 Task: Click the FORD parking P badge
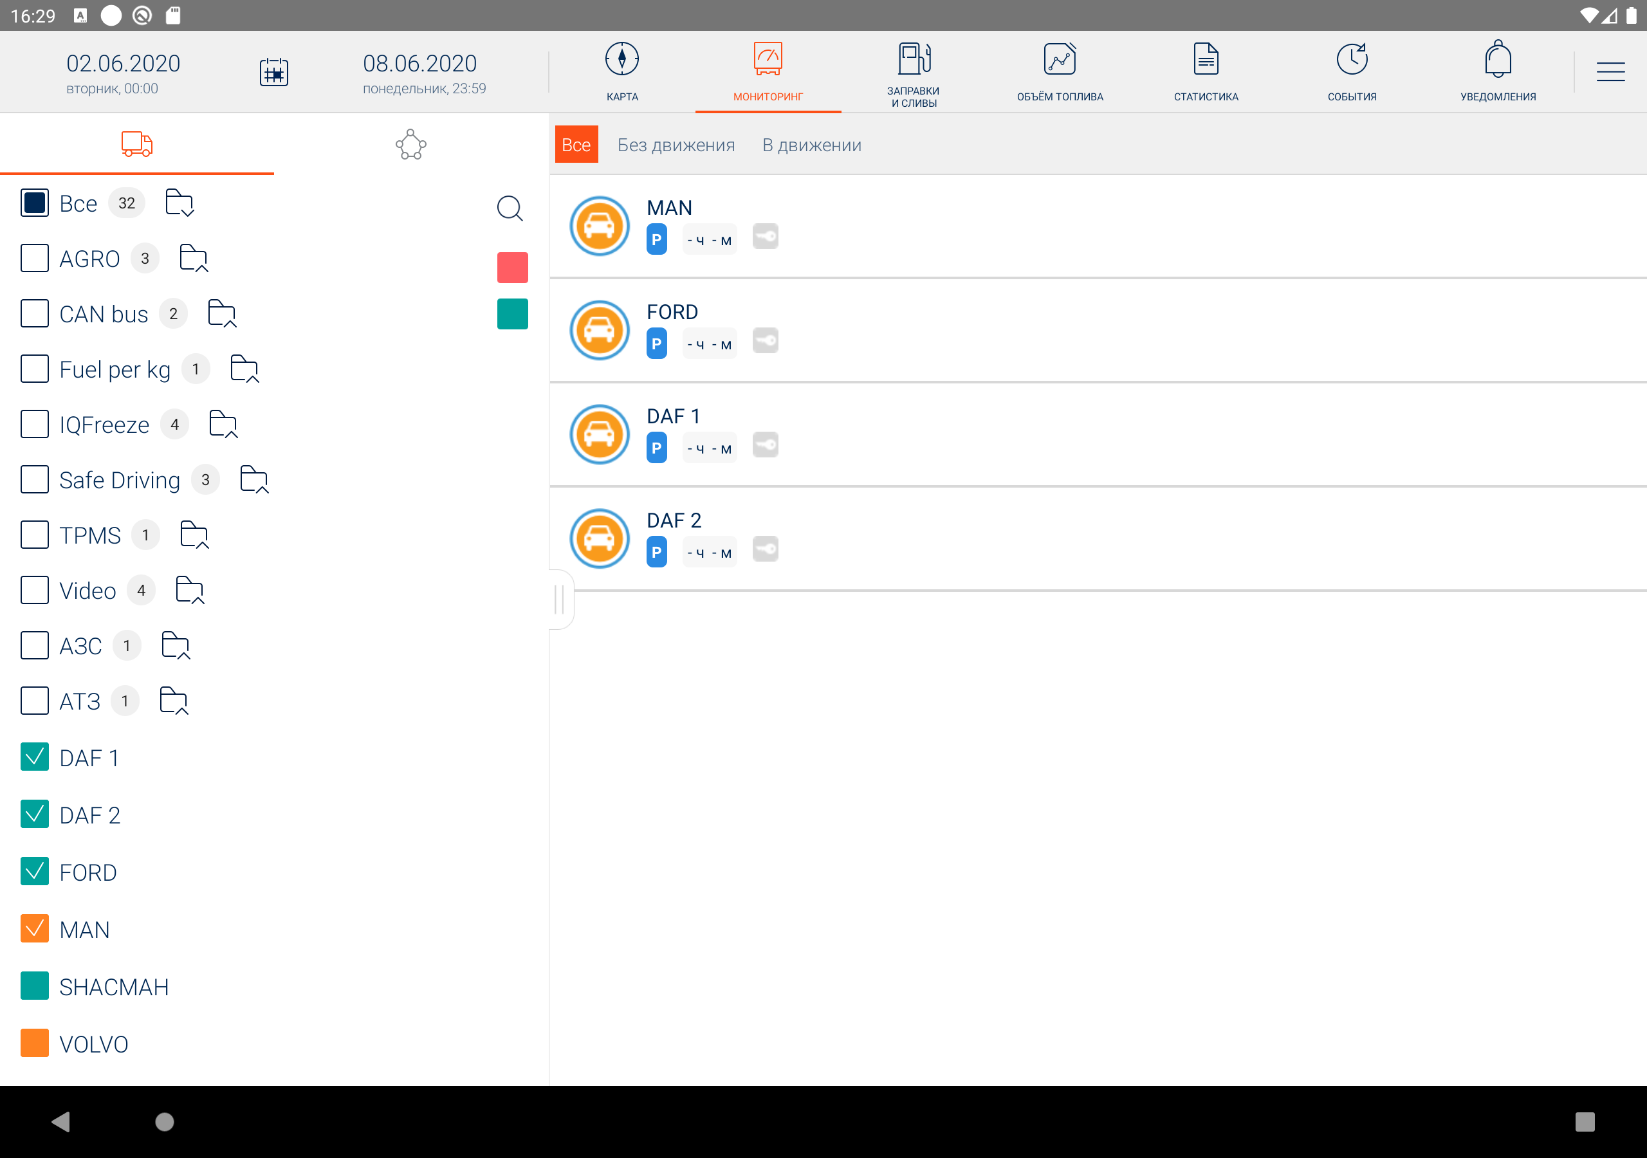(656, 344)
